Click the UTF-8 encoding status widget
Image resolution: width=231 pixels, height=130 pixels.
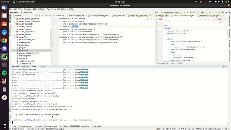click(183, 129)
